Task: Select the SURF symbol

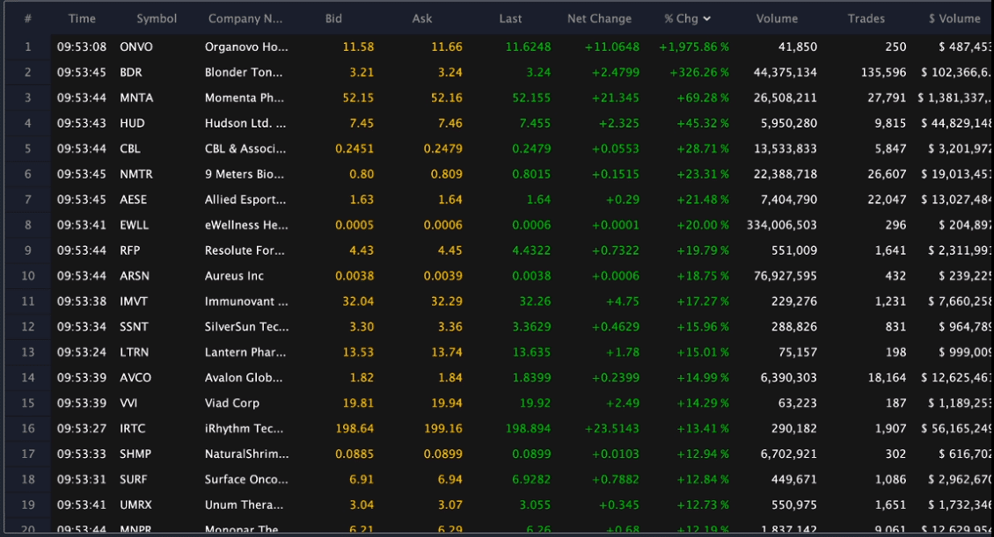Action: (133, 479)
